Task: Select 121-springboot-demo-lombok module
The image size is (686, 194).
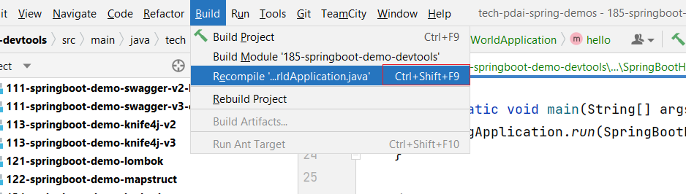Action: (x=84, y=161)
